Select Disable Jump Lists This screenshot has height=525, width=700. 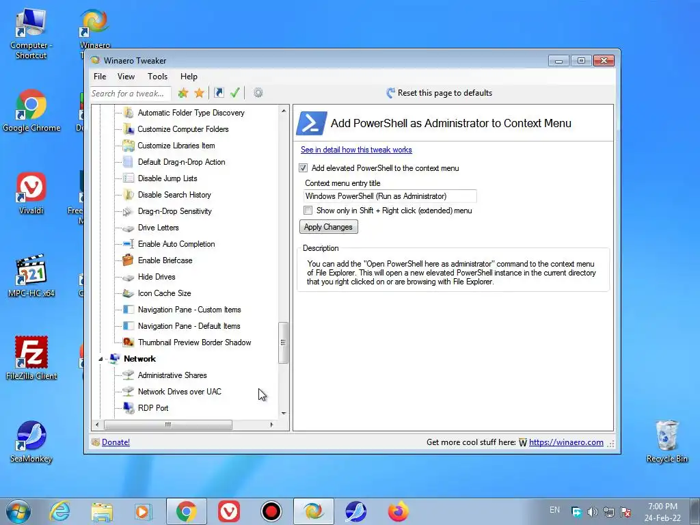[x=167, y=178]
